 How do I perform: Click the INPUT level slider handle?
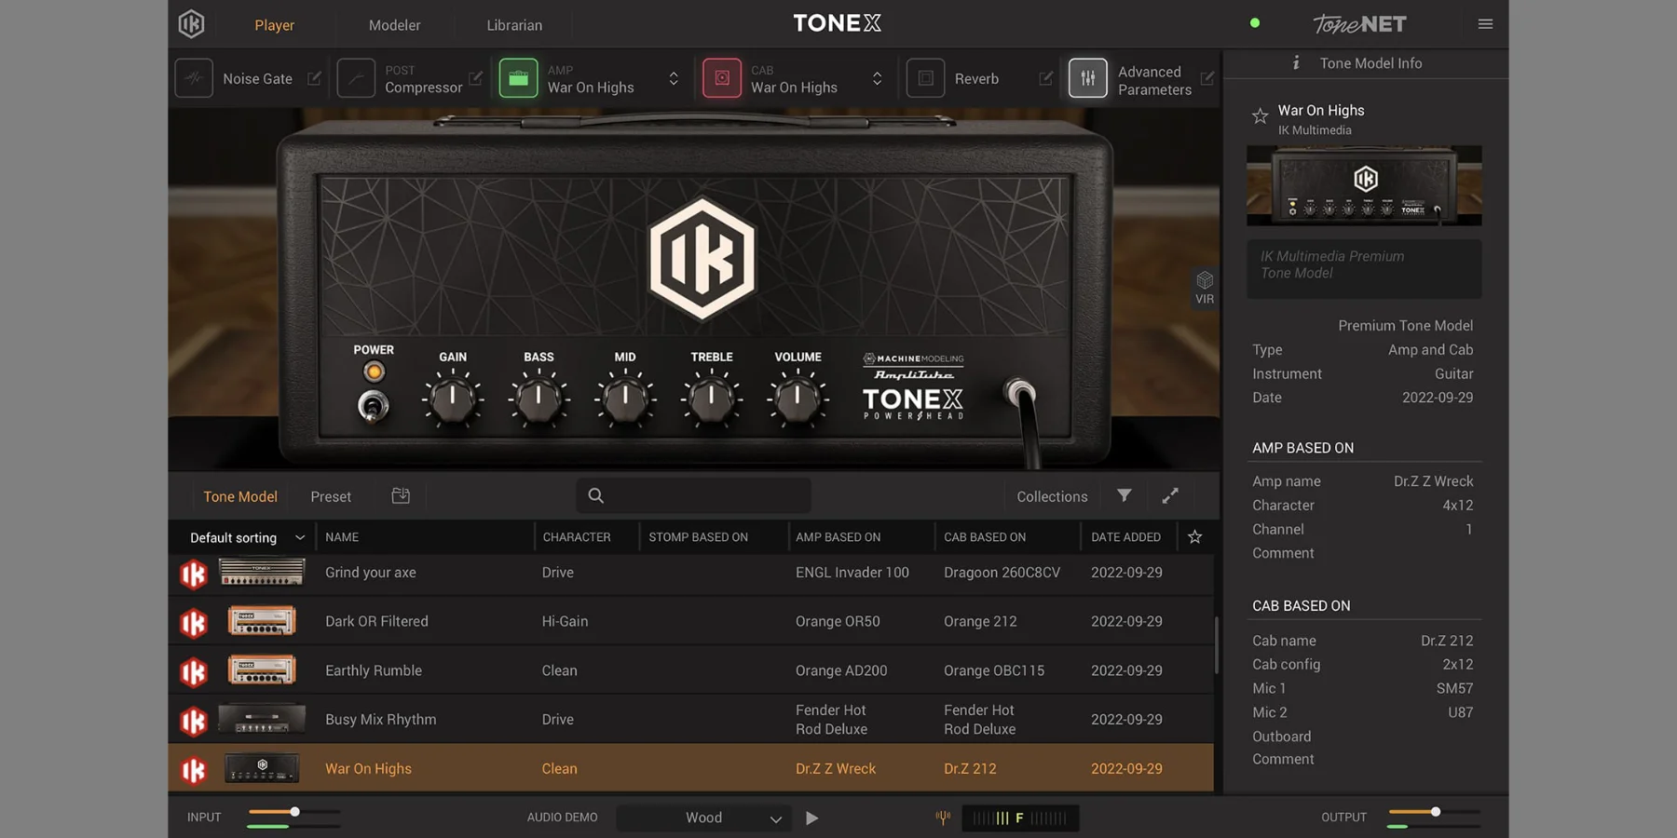294,812
